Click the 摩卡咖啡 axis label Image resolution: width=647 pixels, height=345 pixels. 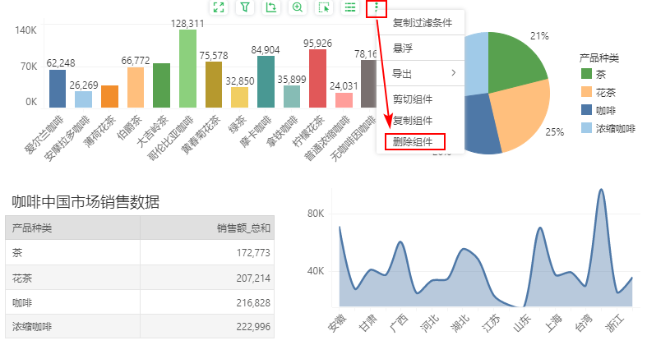tap(256, 131)
